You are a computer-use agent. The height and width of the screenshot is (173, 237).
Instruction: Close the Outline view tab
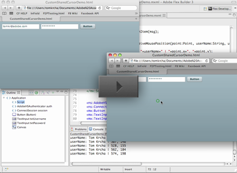(18, 93)
